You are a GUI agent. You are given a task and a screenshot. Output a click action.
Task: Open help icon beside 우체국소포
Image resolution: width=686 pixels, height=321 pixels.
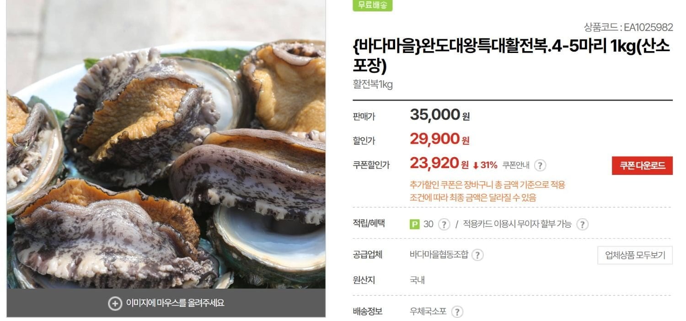tap(457, 312)
